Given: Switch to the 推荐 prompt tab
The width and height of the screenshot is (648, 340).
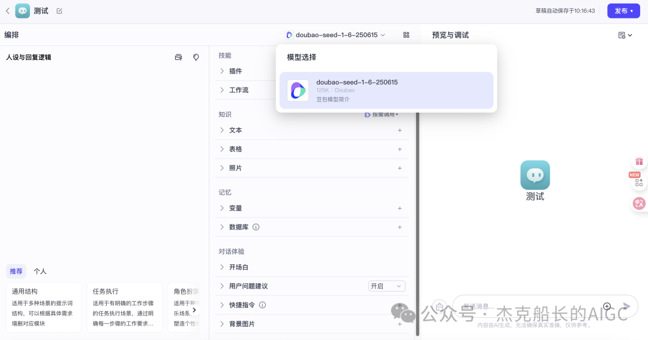Looking at the screenshot, I should 16,272.
